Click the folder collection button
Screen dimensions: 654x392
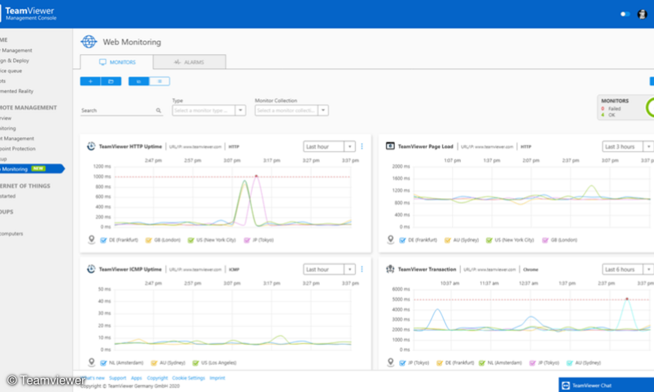tap(111, 81)
